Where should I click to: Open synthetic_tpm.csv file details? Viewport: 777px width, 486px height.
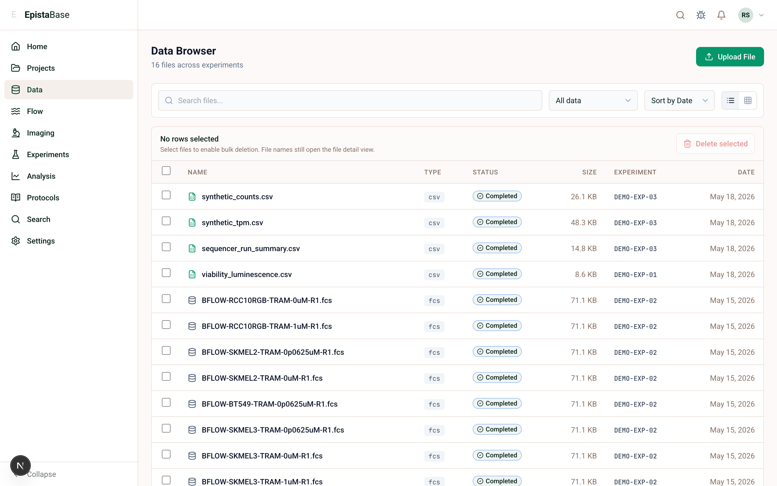tap(232, 222)
